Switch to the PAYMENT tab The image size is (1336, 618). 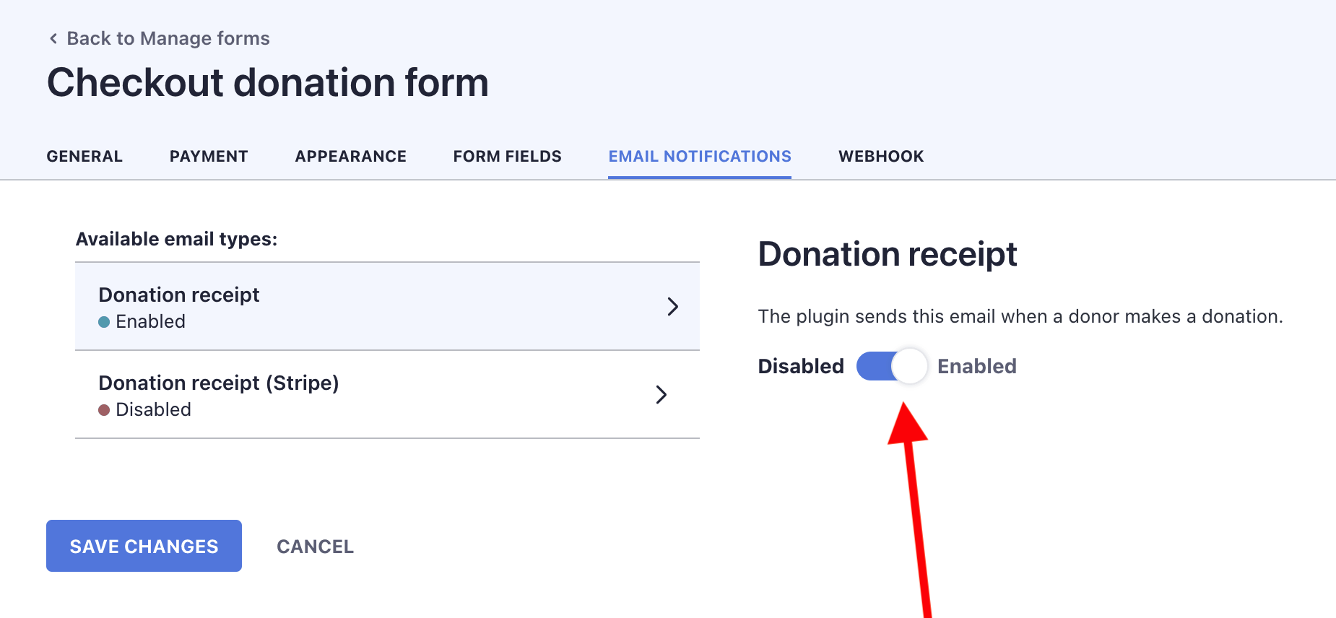click(x=209, y=156)
